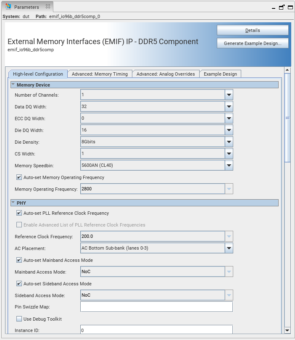This screenshot has width=295, height=340.
Task: Switch to High-level Configuration tab
Action: tap(38, 74)
